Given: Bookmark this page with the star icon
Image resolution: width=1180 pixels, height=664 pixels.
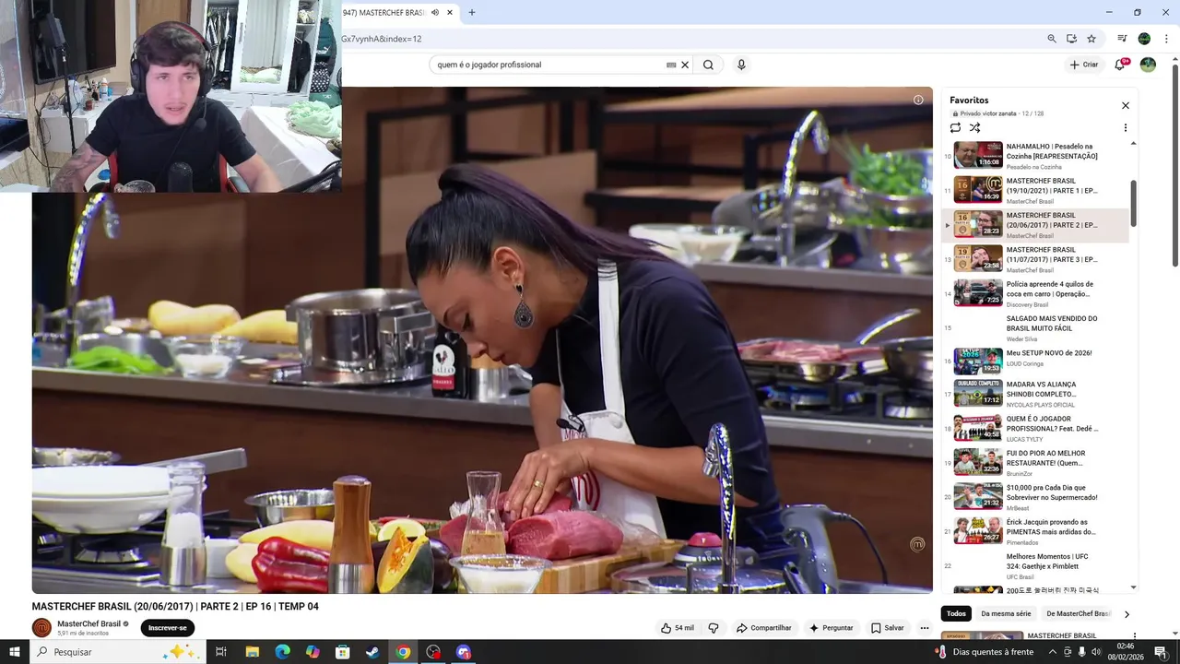Looking at the screenshot, I should click(1091, 39).
